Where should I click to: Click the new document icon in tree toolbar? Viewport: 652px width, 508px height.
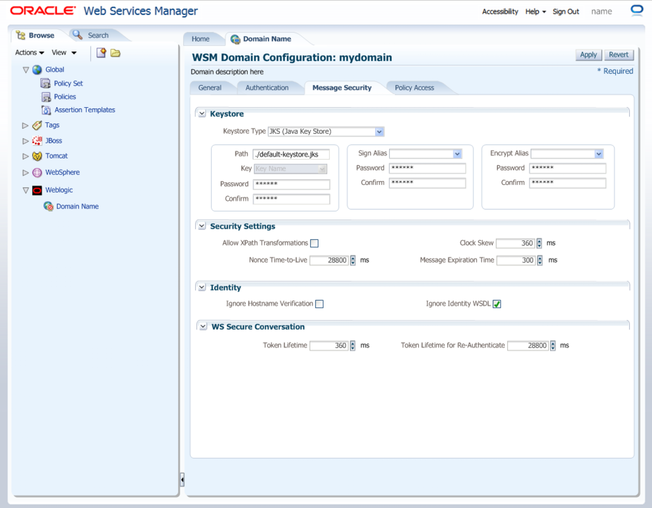click(x=101, y=53)
